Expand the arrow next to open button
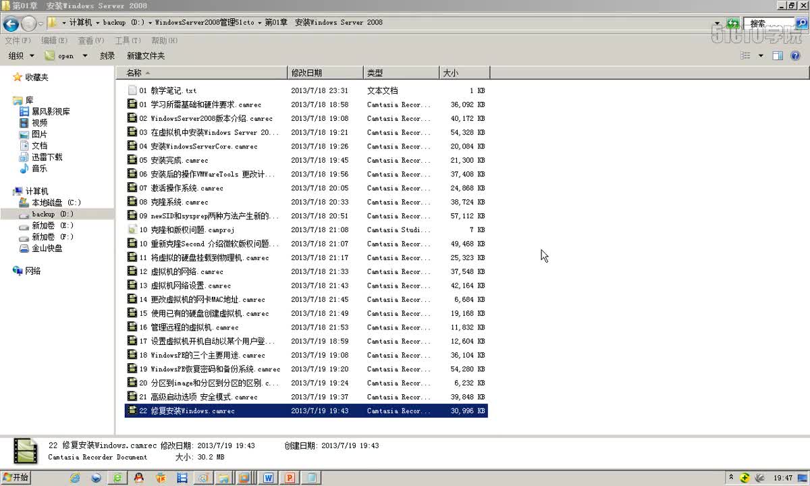Viewport: 810px width, 486px height. [85, 56]
